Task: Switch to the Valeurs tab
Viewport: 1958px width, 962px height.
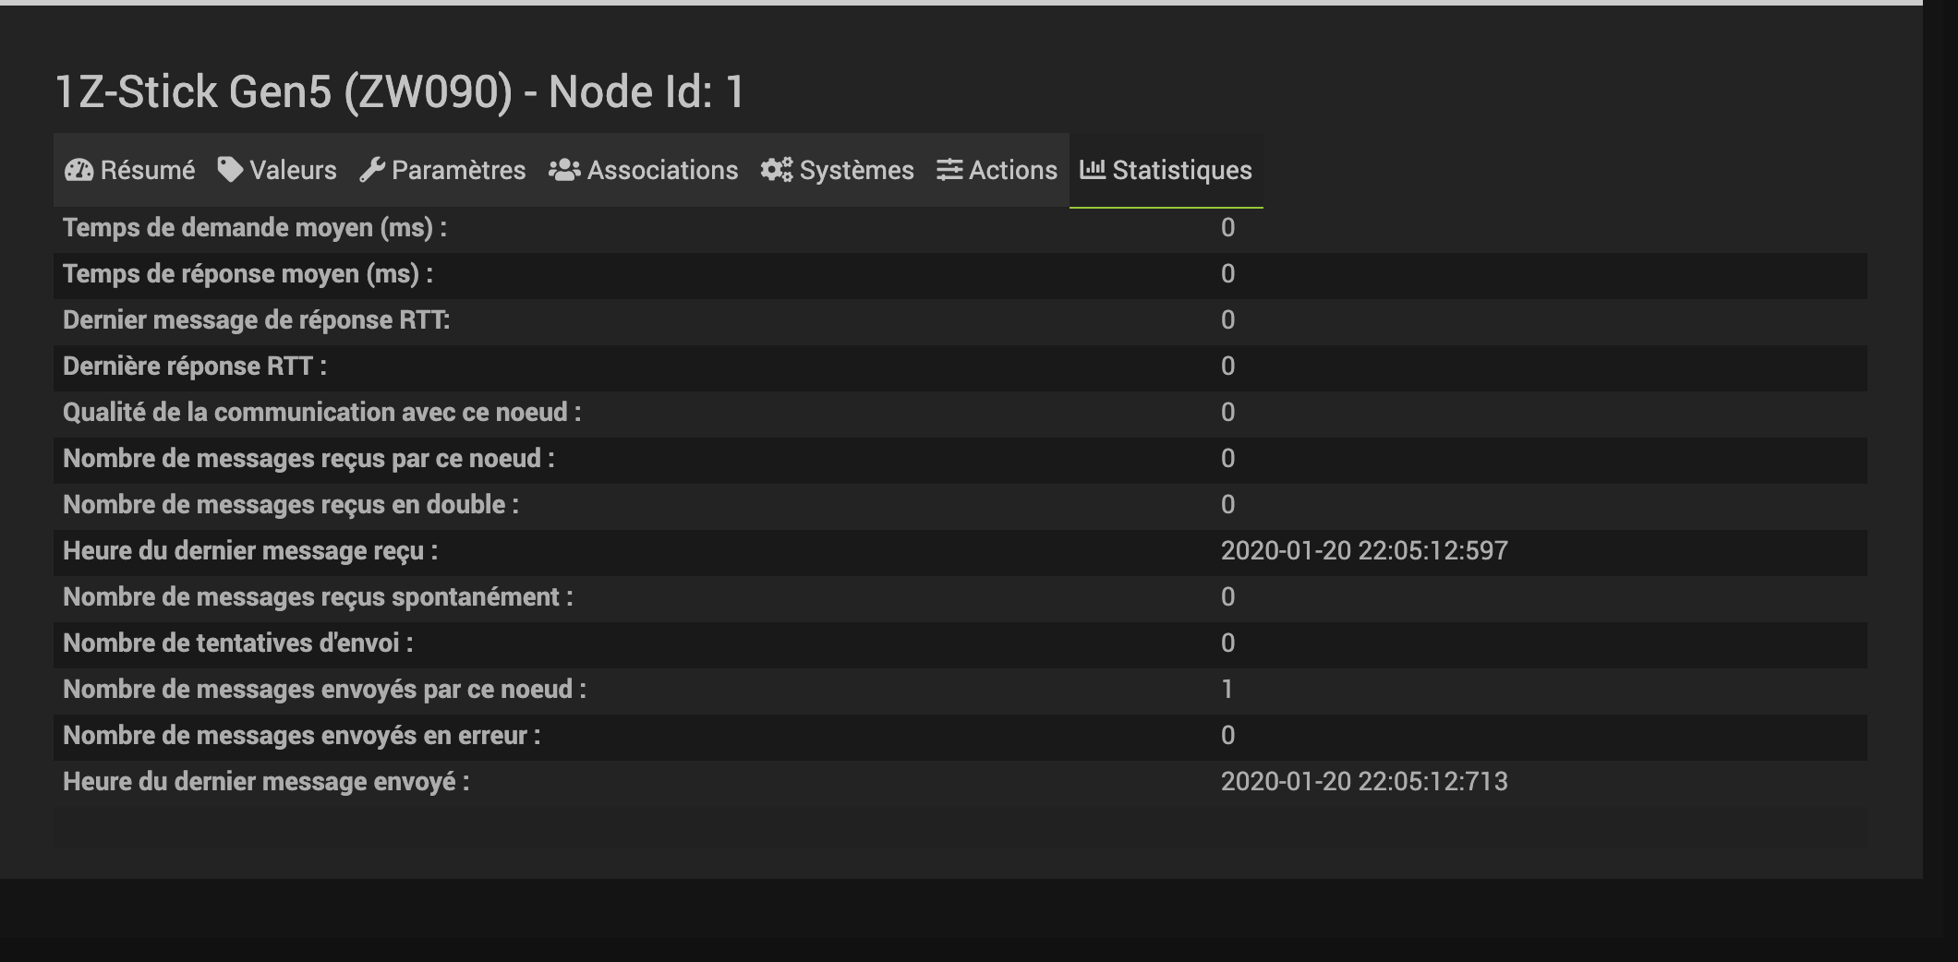Action: (277, 170)
